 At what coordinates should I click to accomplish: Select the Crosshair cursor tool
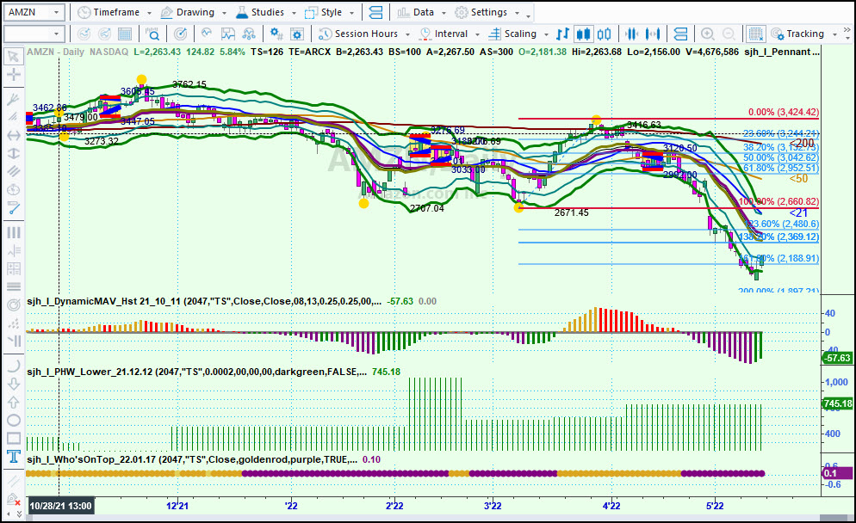[x=14, y=75]
